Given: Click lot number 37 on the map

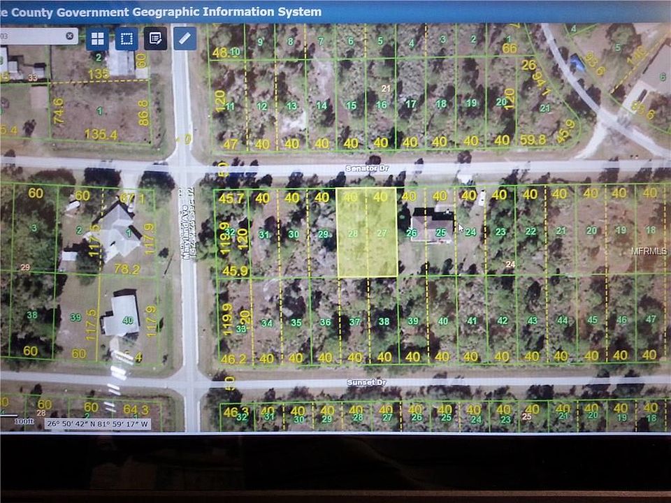Looking at the screenshot, I should point(354,321).
